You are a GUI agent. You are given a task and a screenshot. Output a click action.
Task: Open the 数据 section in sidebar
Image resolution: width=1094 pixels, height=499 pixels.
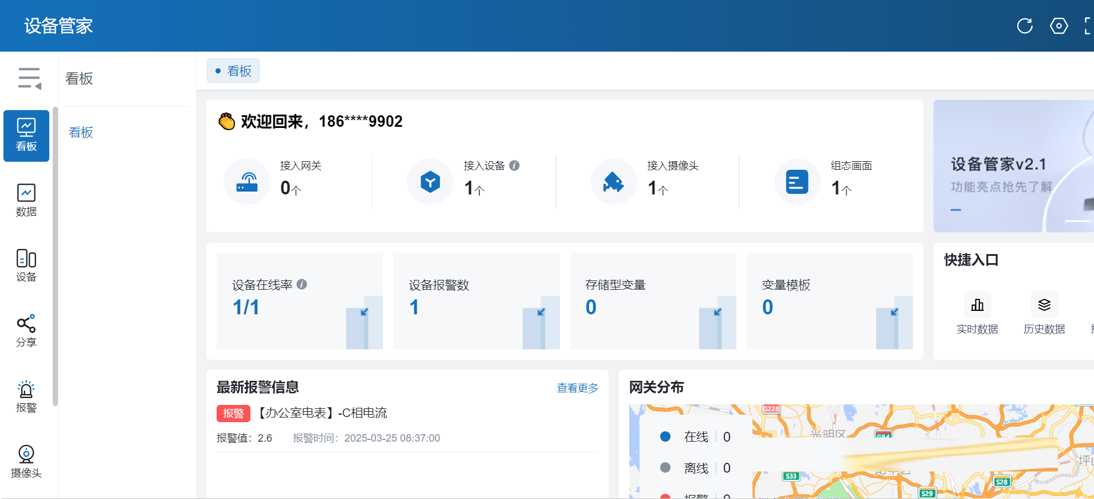26,200
